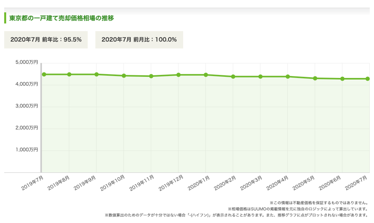Click the 2019年9月 x-axis label

tap(85, 183)
